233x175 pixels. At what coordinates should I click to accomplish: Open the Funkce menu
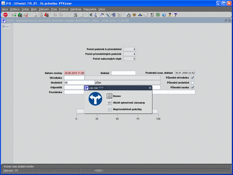click(63, 9)
